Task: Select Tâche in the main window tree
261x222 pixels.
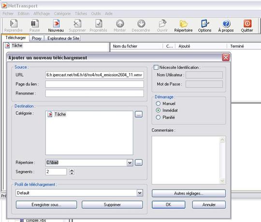Action: click(x=17, y=45)
